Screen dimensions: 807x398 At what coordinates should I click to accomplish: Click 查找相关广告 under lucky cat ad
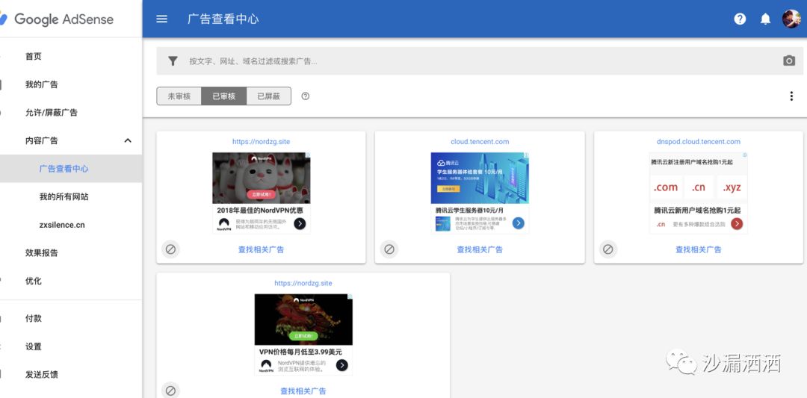(261, 249)
